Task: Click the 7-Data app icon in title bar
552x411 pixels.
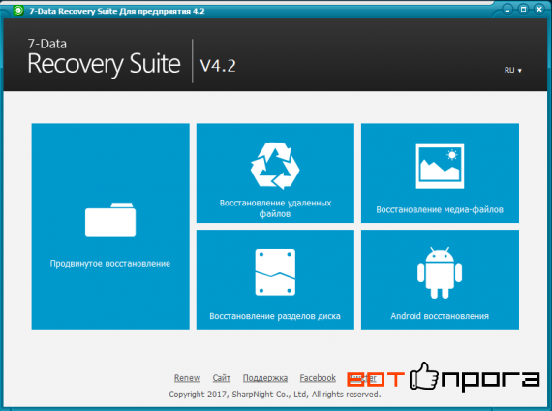Action: (x=18, y=11)
